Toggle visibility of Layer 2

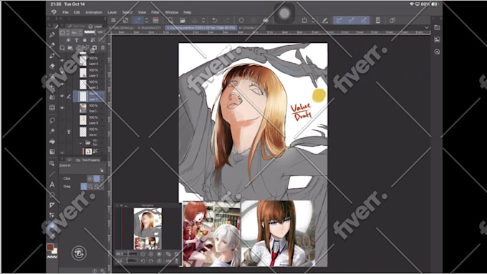click(62, 84)
